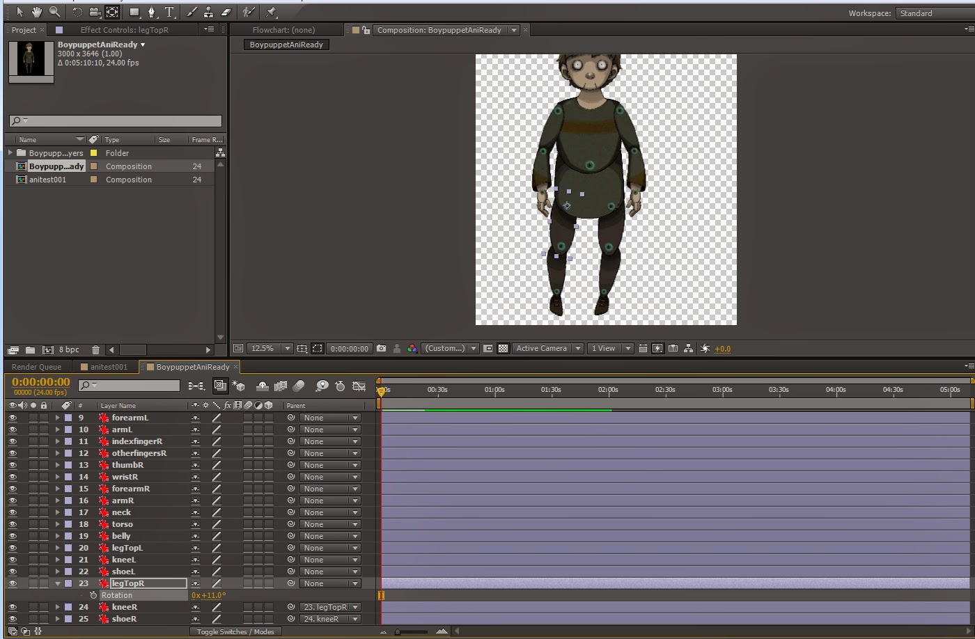This screenshot has width=975, height=639.
Task: Click the Take Snapshot camera icon
Action: click(x=381, y=348)
